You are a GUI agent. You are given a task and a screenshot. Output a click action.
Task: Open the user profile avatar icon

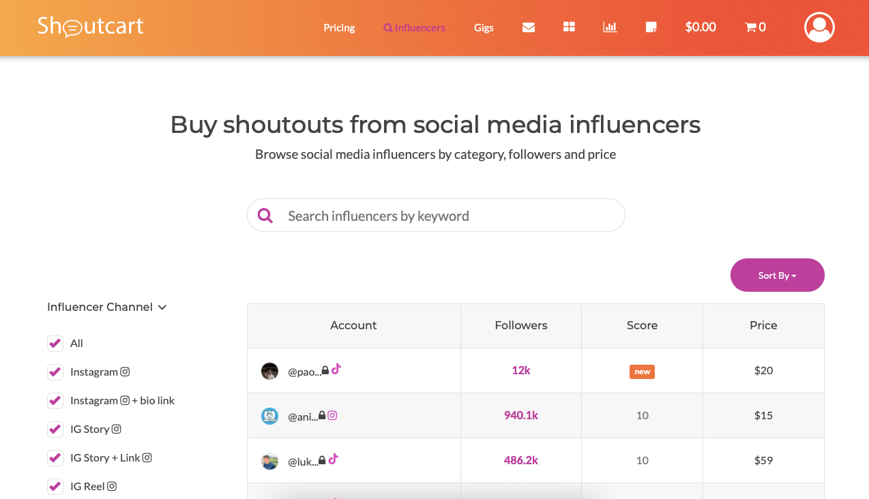point(819,27)
